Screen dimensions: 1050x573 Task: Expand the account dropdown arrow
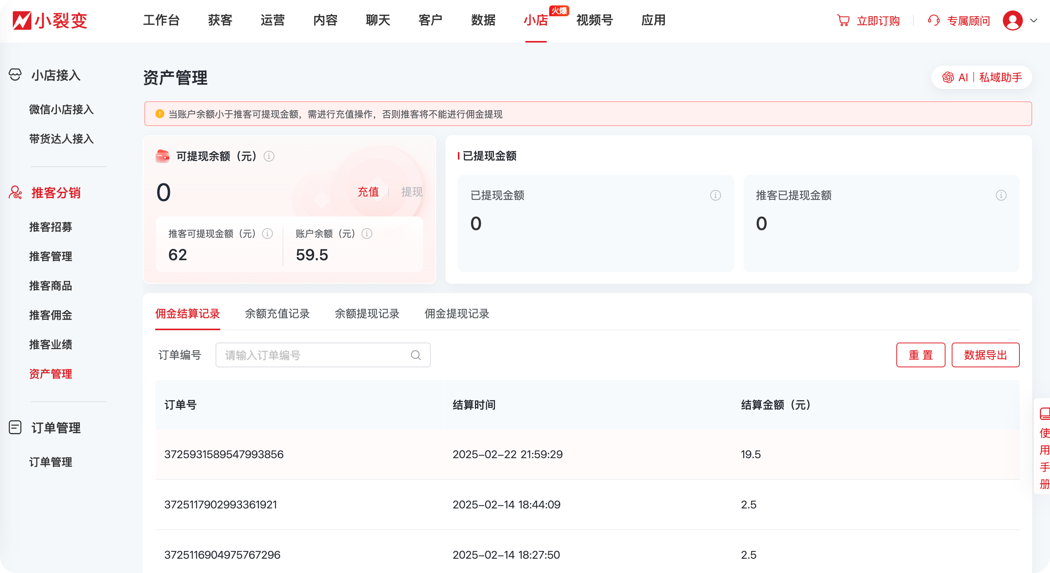pyautogui.click(x=1034, y=20)
